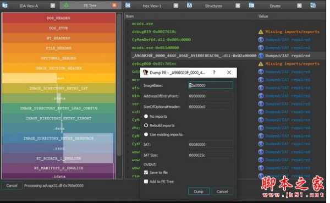Viewport: 330px width, 203px height.
Task: Click the IDA View-A tab icon
Action: pyautogui.click(x=5, y=6)
